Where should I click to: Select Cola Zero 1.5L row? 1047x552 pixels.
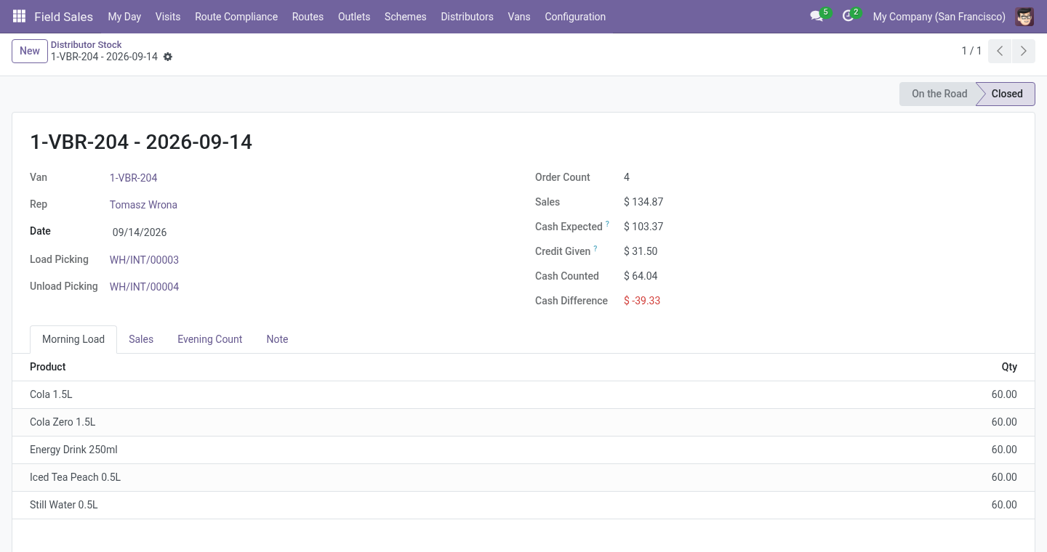point(523,422)
